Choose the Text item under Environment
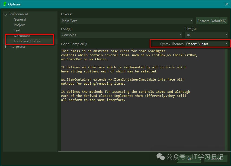Image resolution: width=231 pixels, height=166 pixels. click(x=17, y=30)
